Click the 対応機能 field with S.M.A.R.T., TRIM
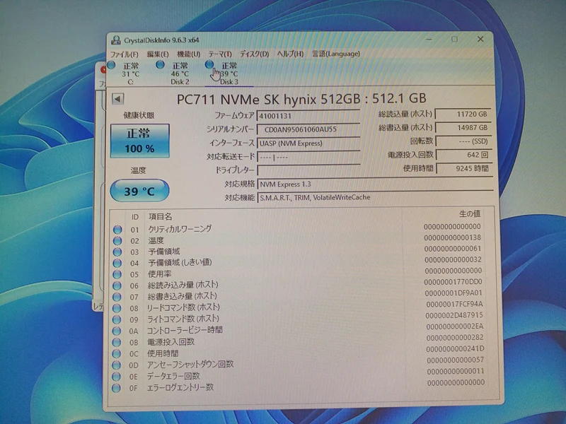This screenshot has height=424, width=566. (375, 198)
